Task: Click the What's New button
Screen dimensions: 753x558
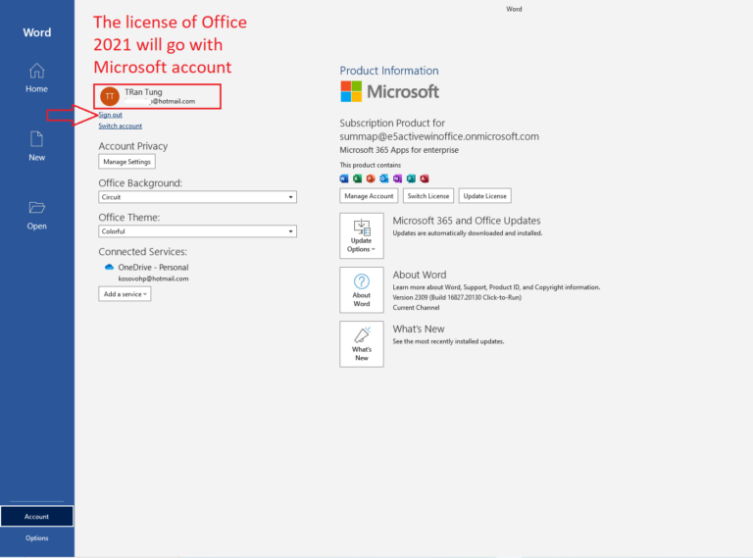Action: (x=362, y=344)
